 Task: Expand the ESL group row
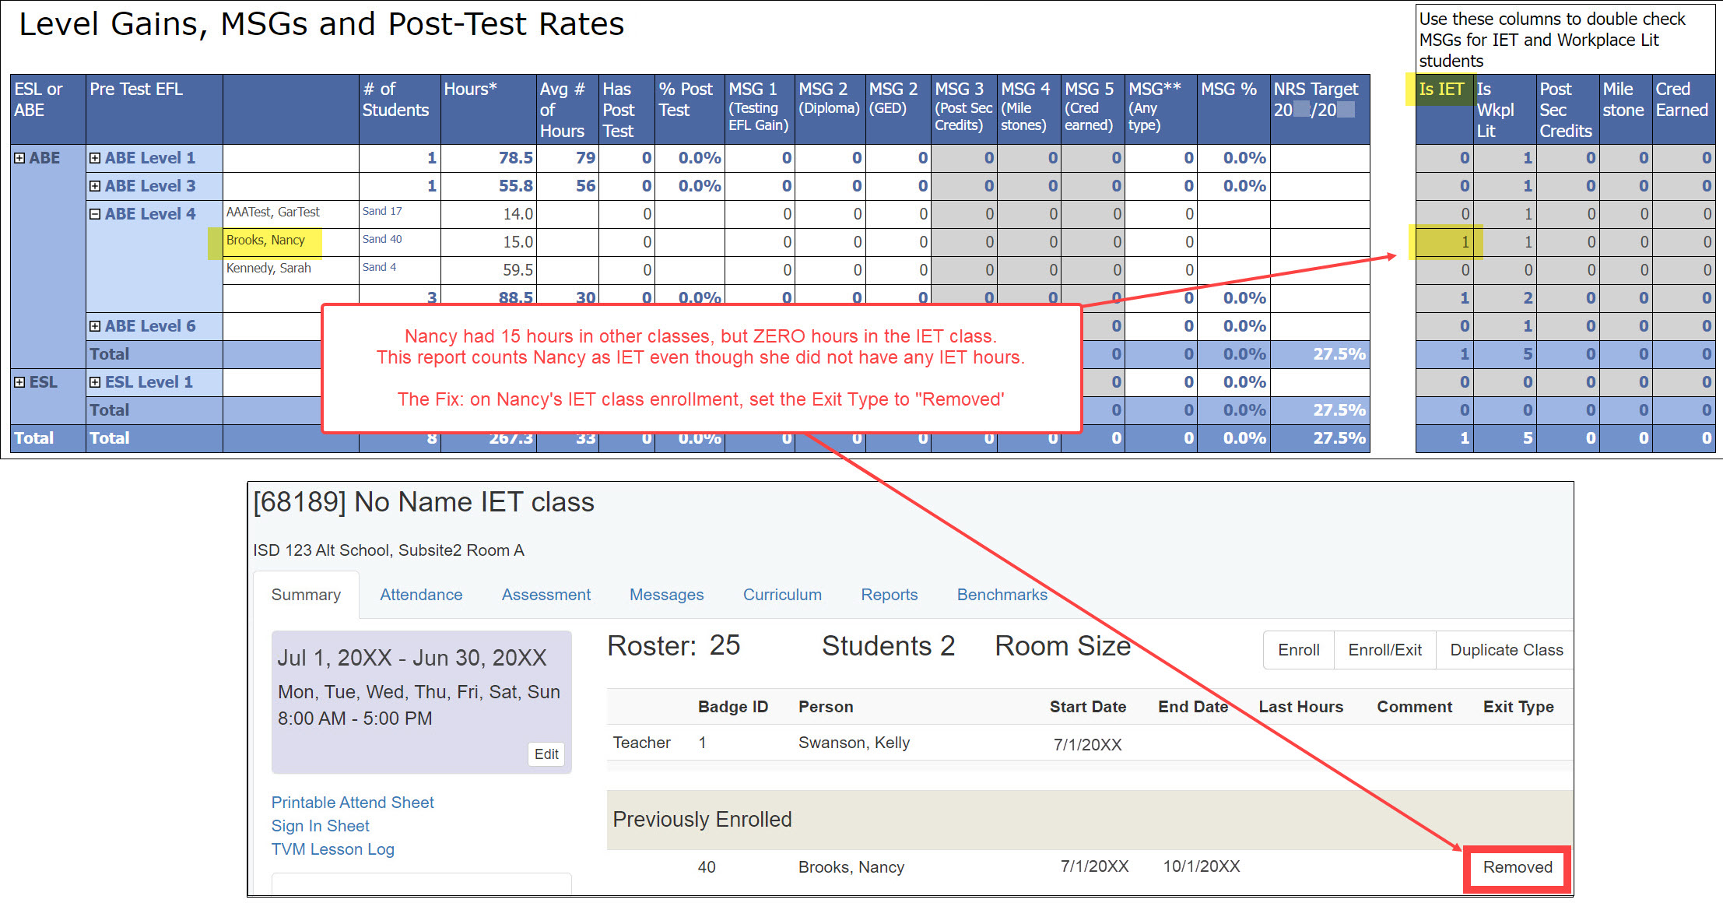click(19, 382)
